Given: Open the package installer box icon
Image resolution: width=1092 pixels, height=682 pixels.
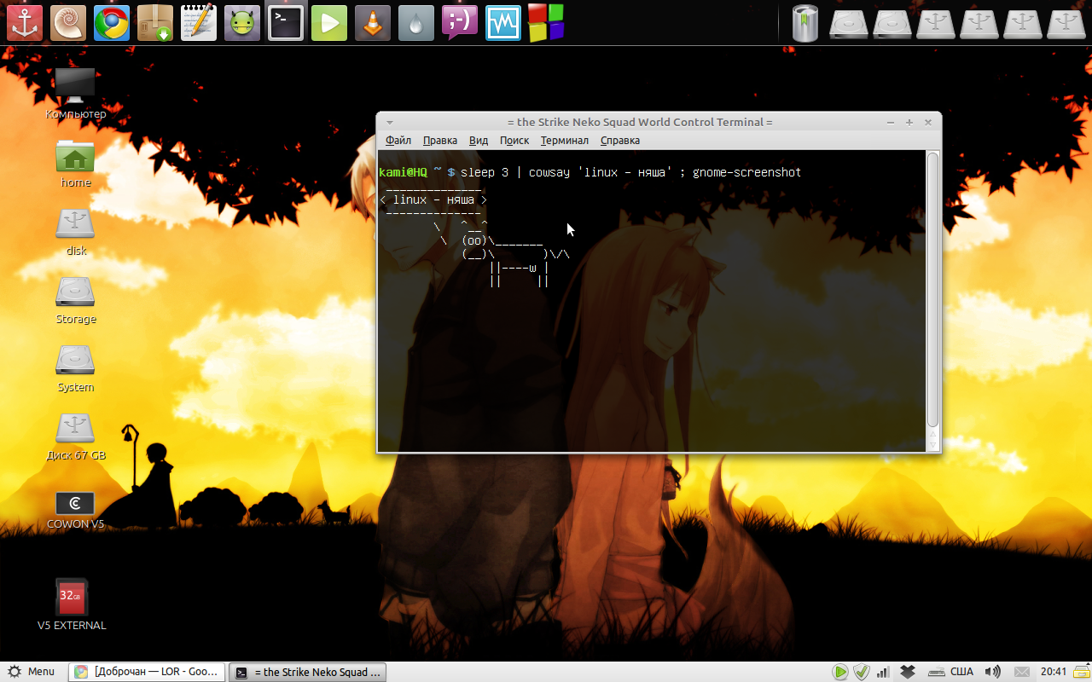Looking at the screenshot, I should tap(155, 23).
